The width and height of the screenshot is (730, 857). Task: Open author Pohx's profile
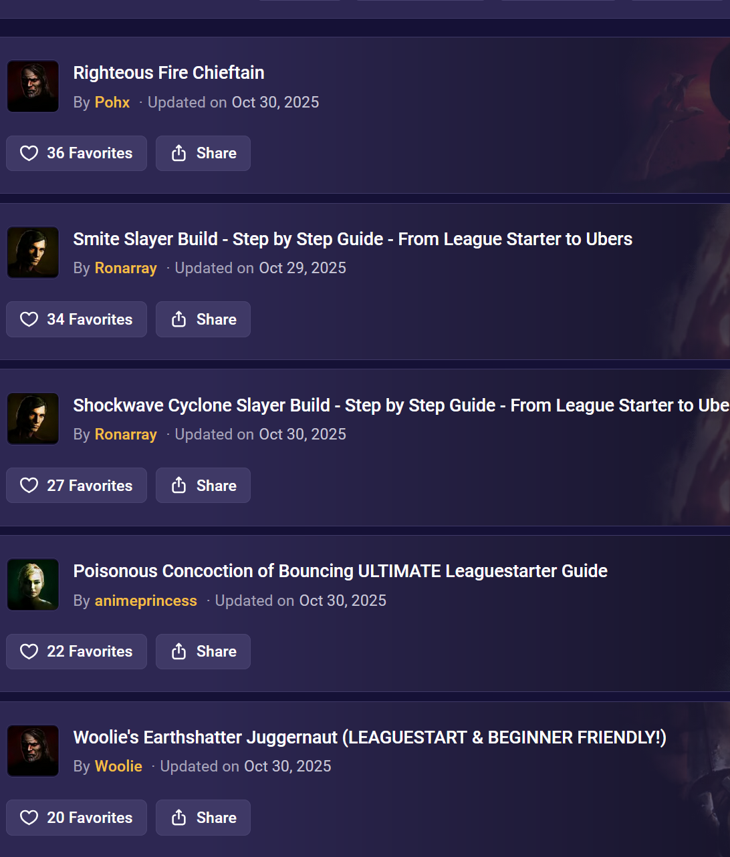(x=112, y=102)
